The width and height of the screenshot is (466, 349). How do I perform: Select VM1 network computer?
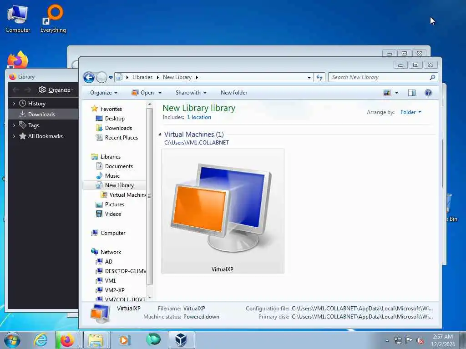coord(110,280)
